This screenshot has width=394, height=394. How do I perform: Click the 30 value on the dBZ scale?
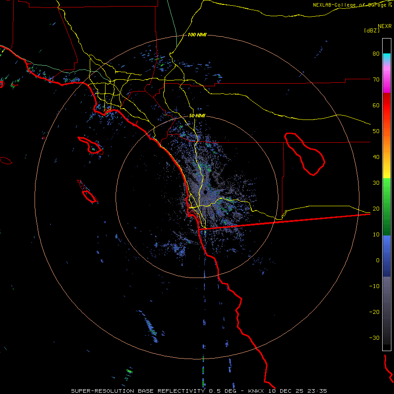tap(376, 183)
